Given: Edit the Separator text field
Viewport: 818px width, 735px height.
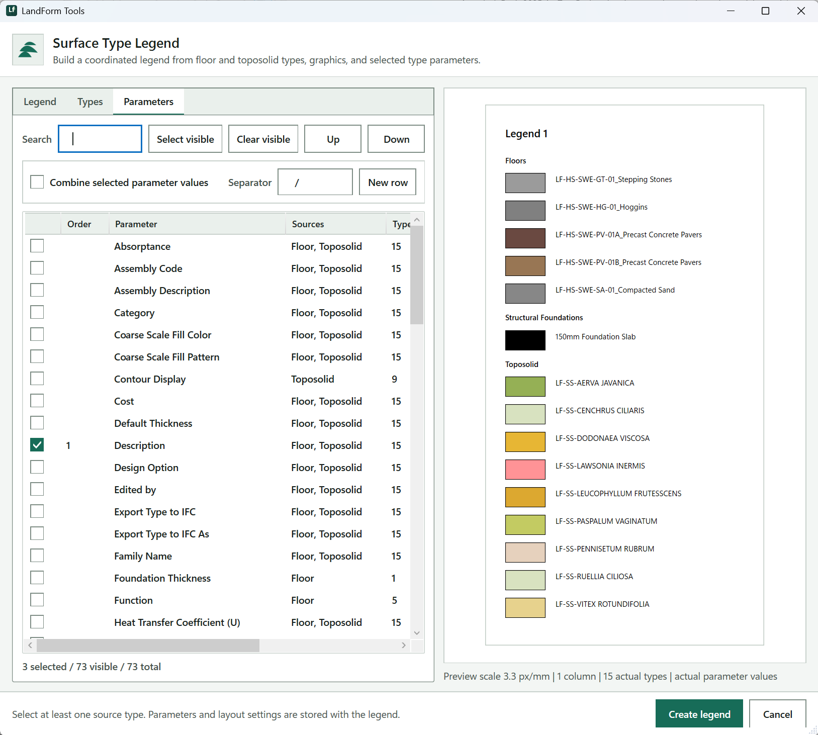Looking at the screenshot, I should 315,182.
